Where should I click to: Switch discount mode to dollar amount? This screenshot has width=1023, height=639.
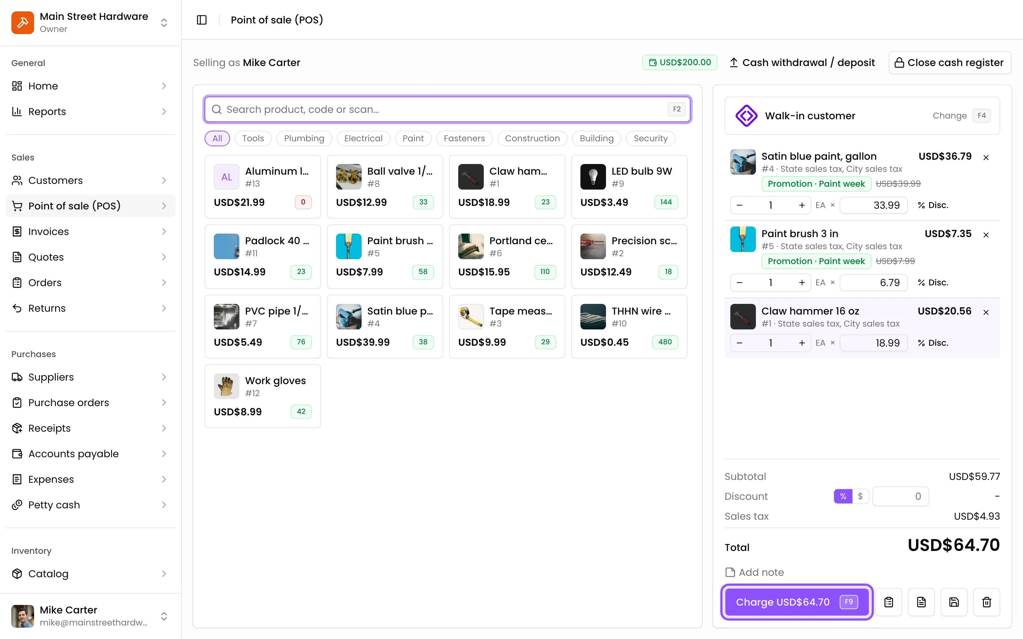860,496
